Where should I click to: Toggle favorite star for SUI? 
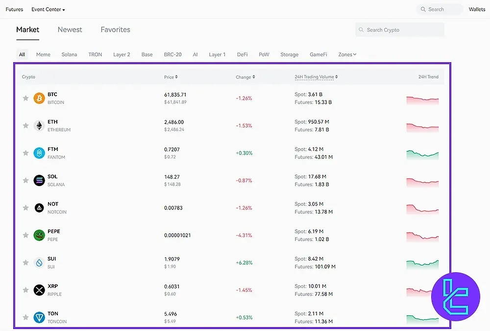click(x=25, y=263)
